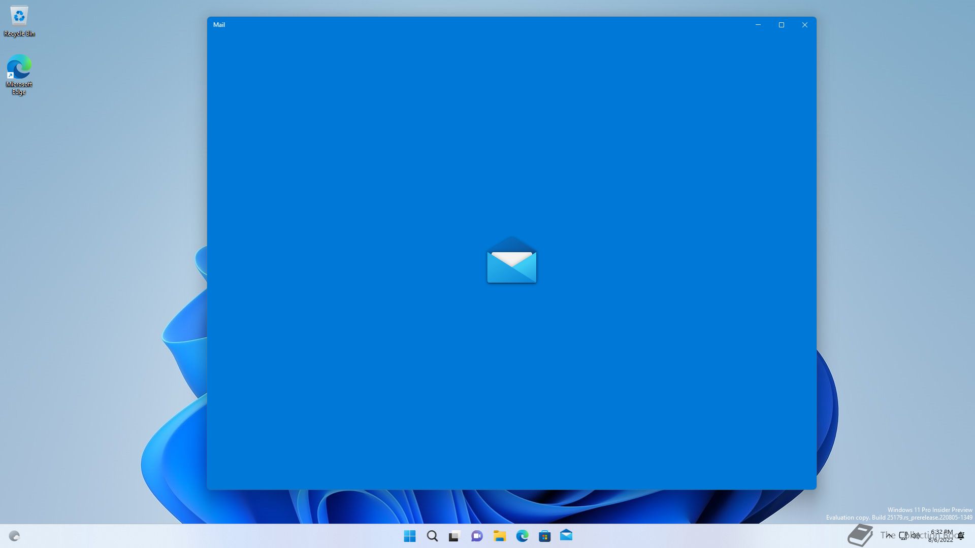Maximize the Mail window
The width and height of the screenshot is (975, 548).
coord(782,25)
